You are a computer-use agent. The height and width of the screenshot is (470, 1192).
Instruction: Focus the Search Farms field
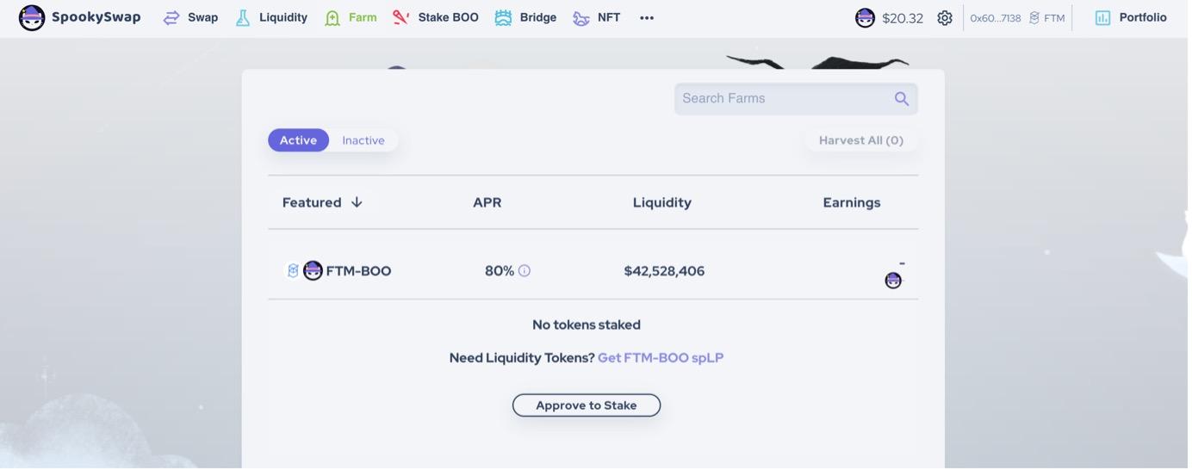pos(784,99)
